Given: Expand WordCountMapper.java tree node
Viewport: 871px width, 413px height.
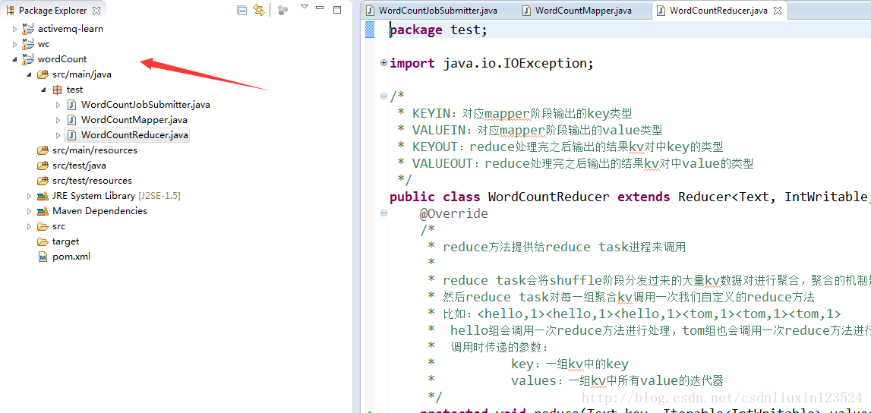Looking at the screenshot, I should (58, 120).
